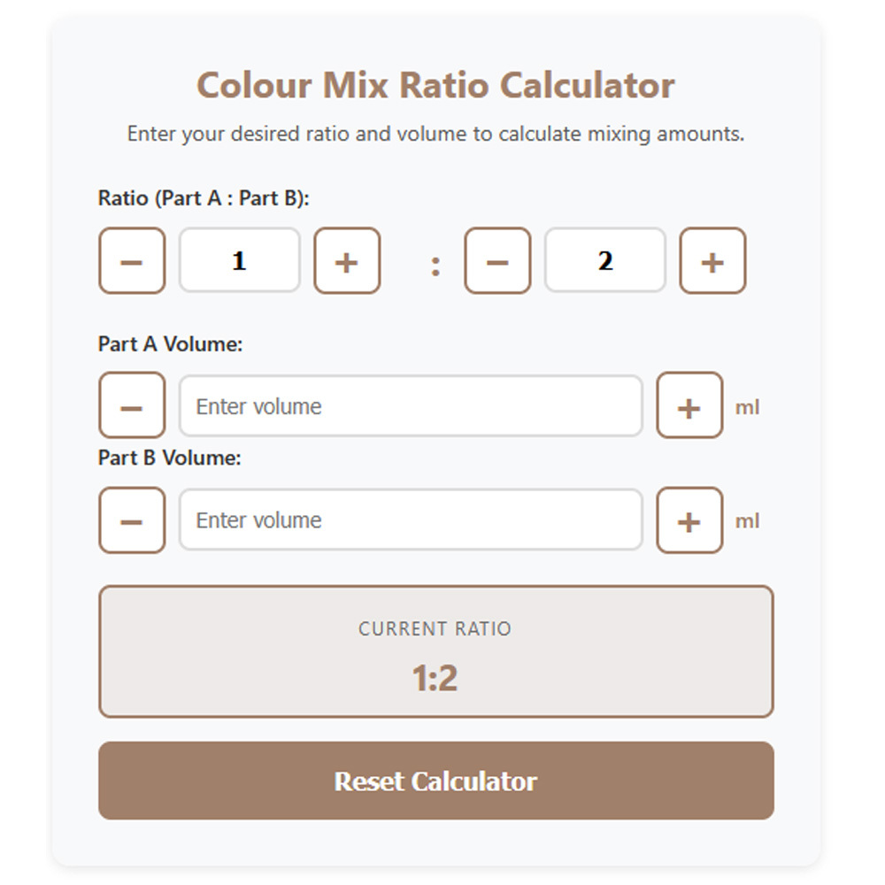
Task: Click the colon separator between ratio fields
Action: pyautogui.click(x=435, y=266)
